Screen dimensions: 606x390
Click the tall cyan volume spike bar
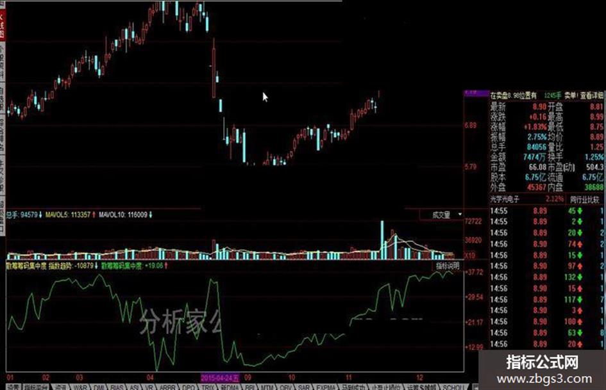pyautogui.click(x=382, y=240)
